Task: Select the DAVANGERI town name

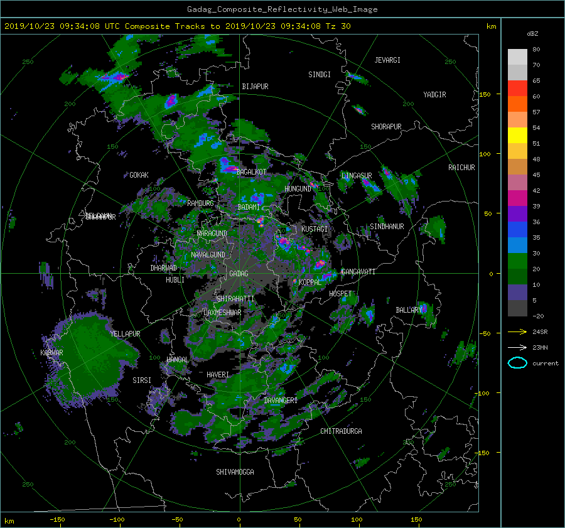Action: coord(281,401)
